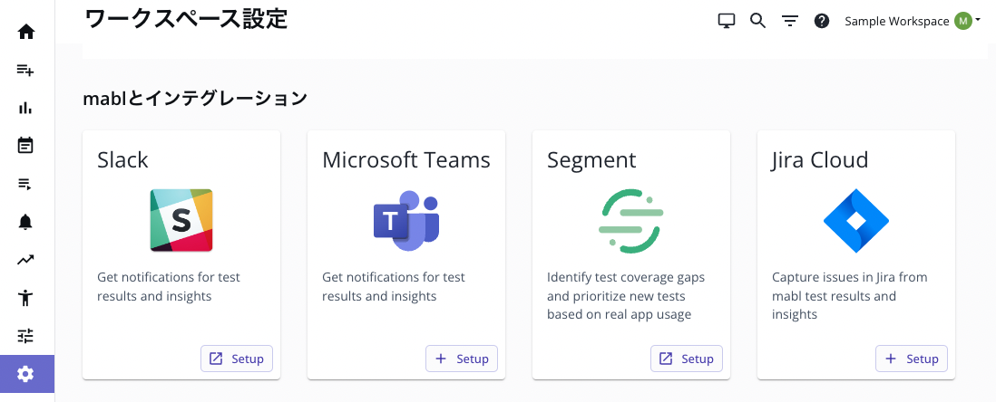Click the Slack logo thumbnail

click(181, 220)
